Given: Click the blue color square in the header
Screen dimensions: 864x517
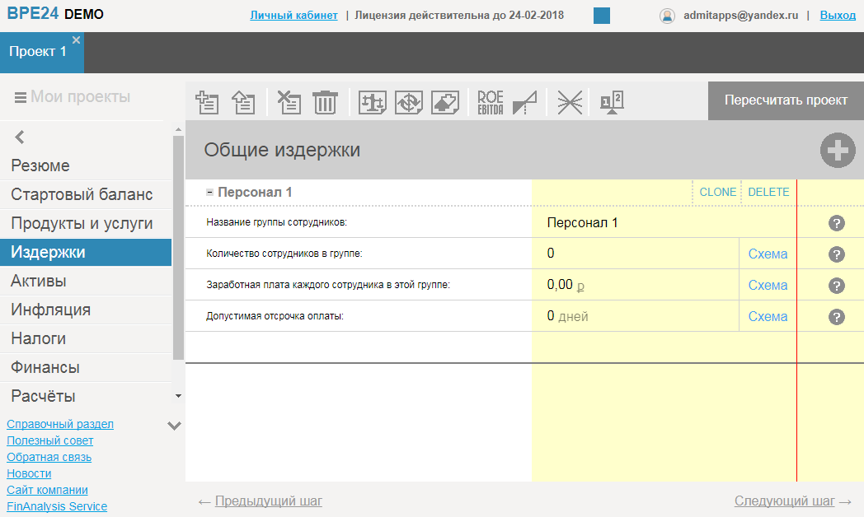Looking at the screenshot, I should 600,15.
